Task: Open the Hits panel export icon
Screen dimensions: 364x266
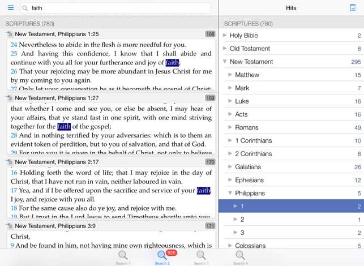Action: coord(353,8)
